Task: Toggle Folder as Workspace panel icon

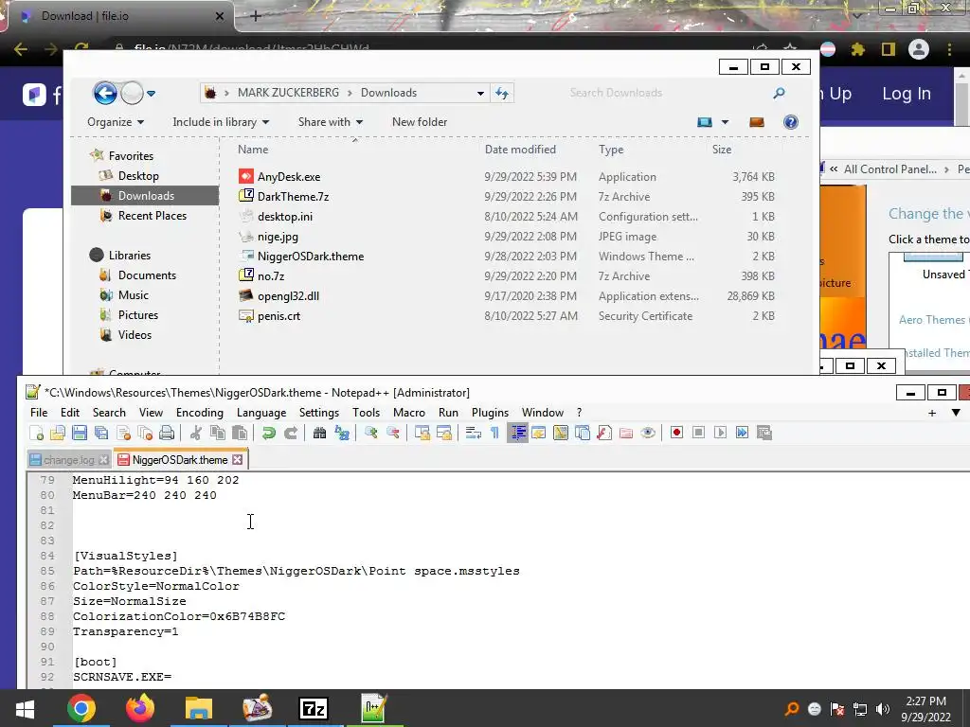Action: pyautogui.click(x=626, y=433)
